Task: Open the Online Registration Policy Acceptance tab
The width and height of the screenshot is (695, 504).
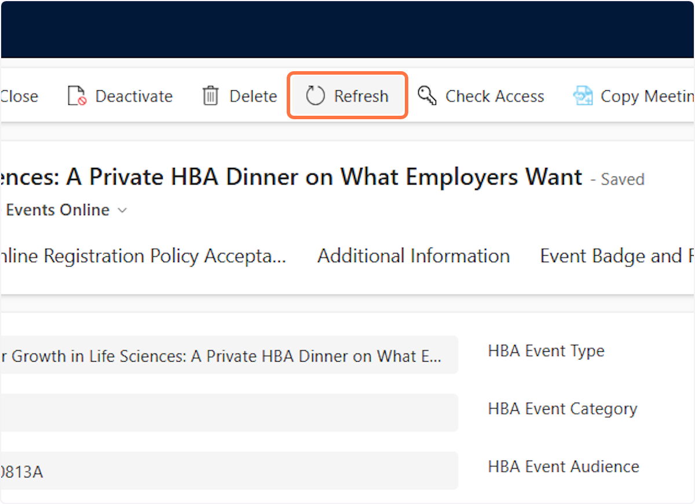Action: (x=144, y=256)
